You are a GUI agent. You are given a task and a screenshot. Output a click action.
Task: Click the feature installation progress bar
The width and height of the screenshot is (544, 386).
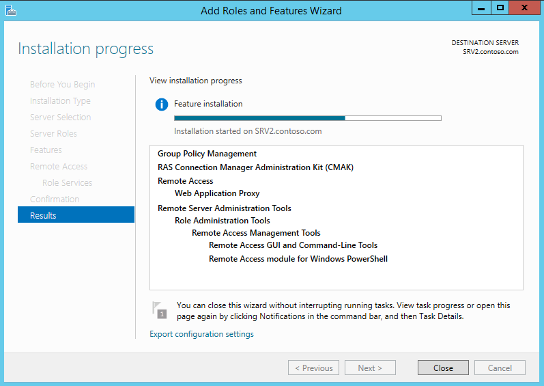coord(308,118)
